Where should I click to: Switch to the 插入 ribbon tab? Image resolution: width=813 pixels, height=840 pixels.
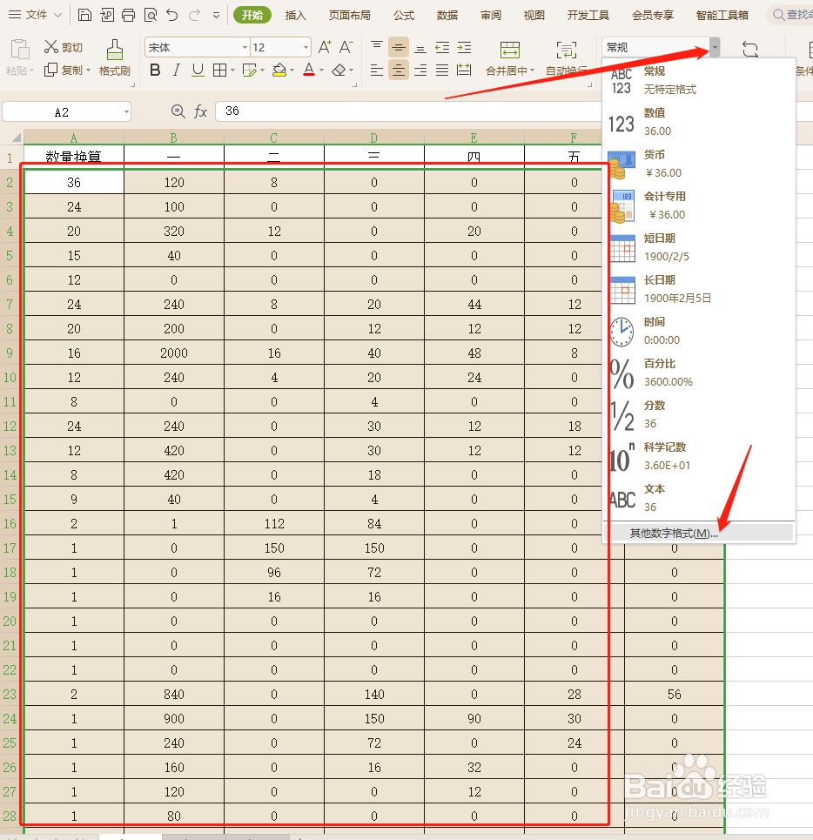(295, 15)
